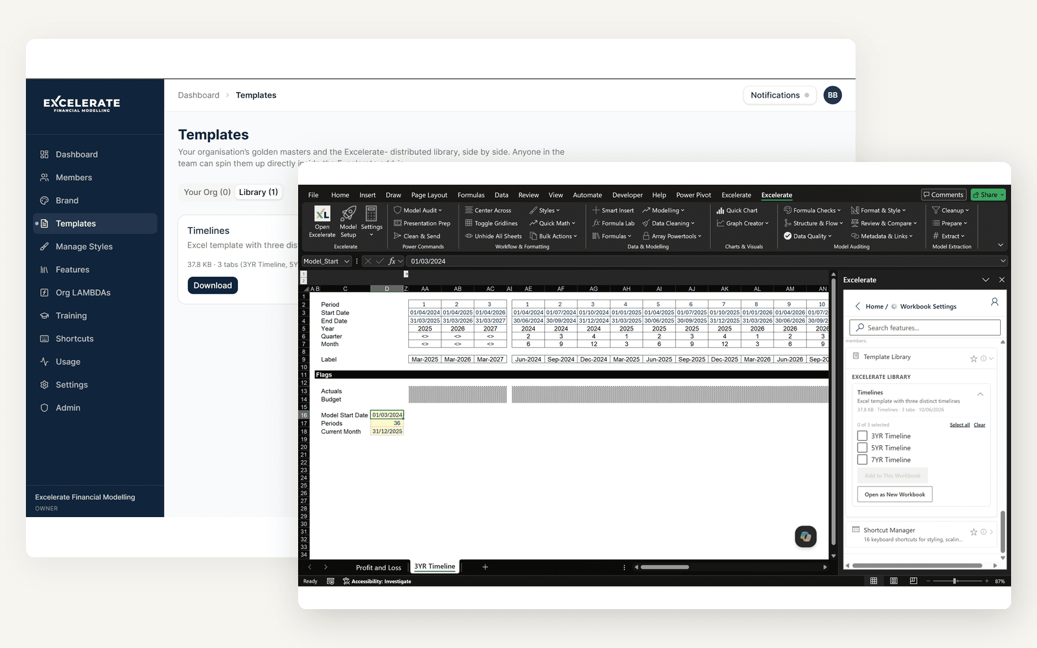Viewport: 1037px width, 648px height.
Task: Favorite the Template Library with its star
Action: pos(973,358)
